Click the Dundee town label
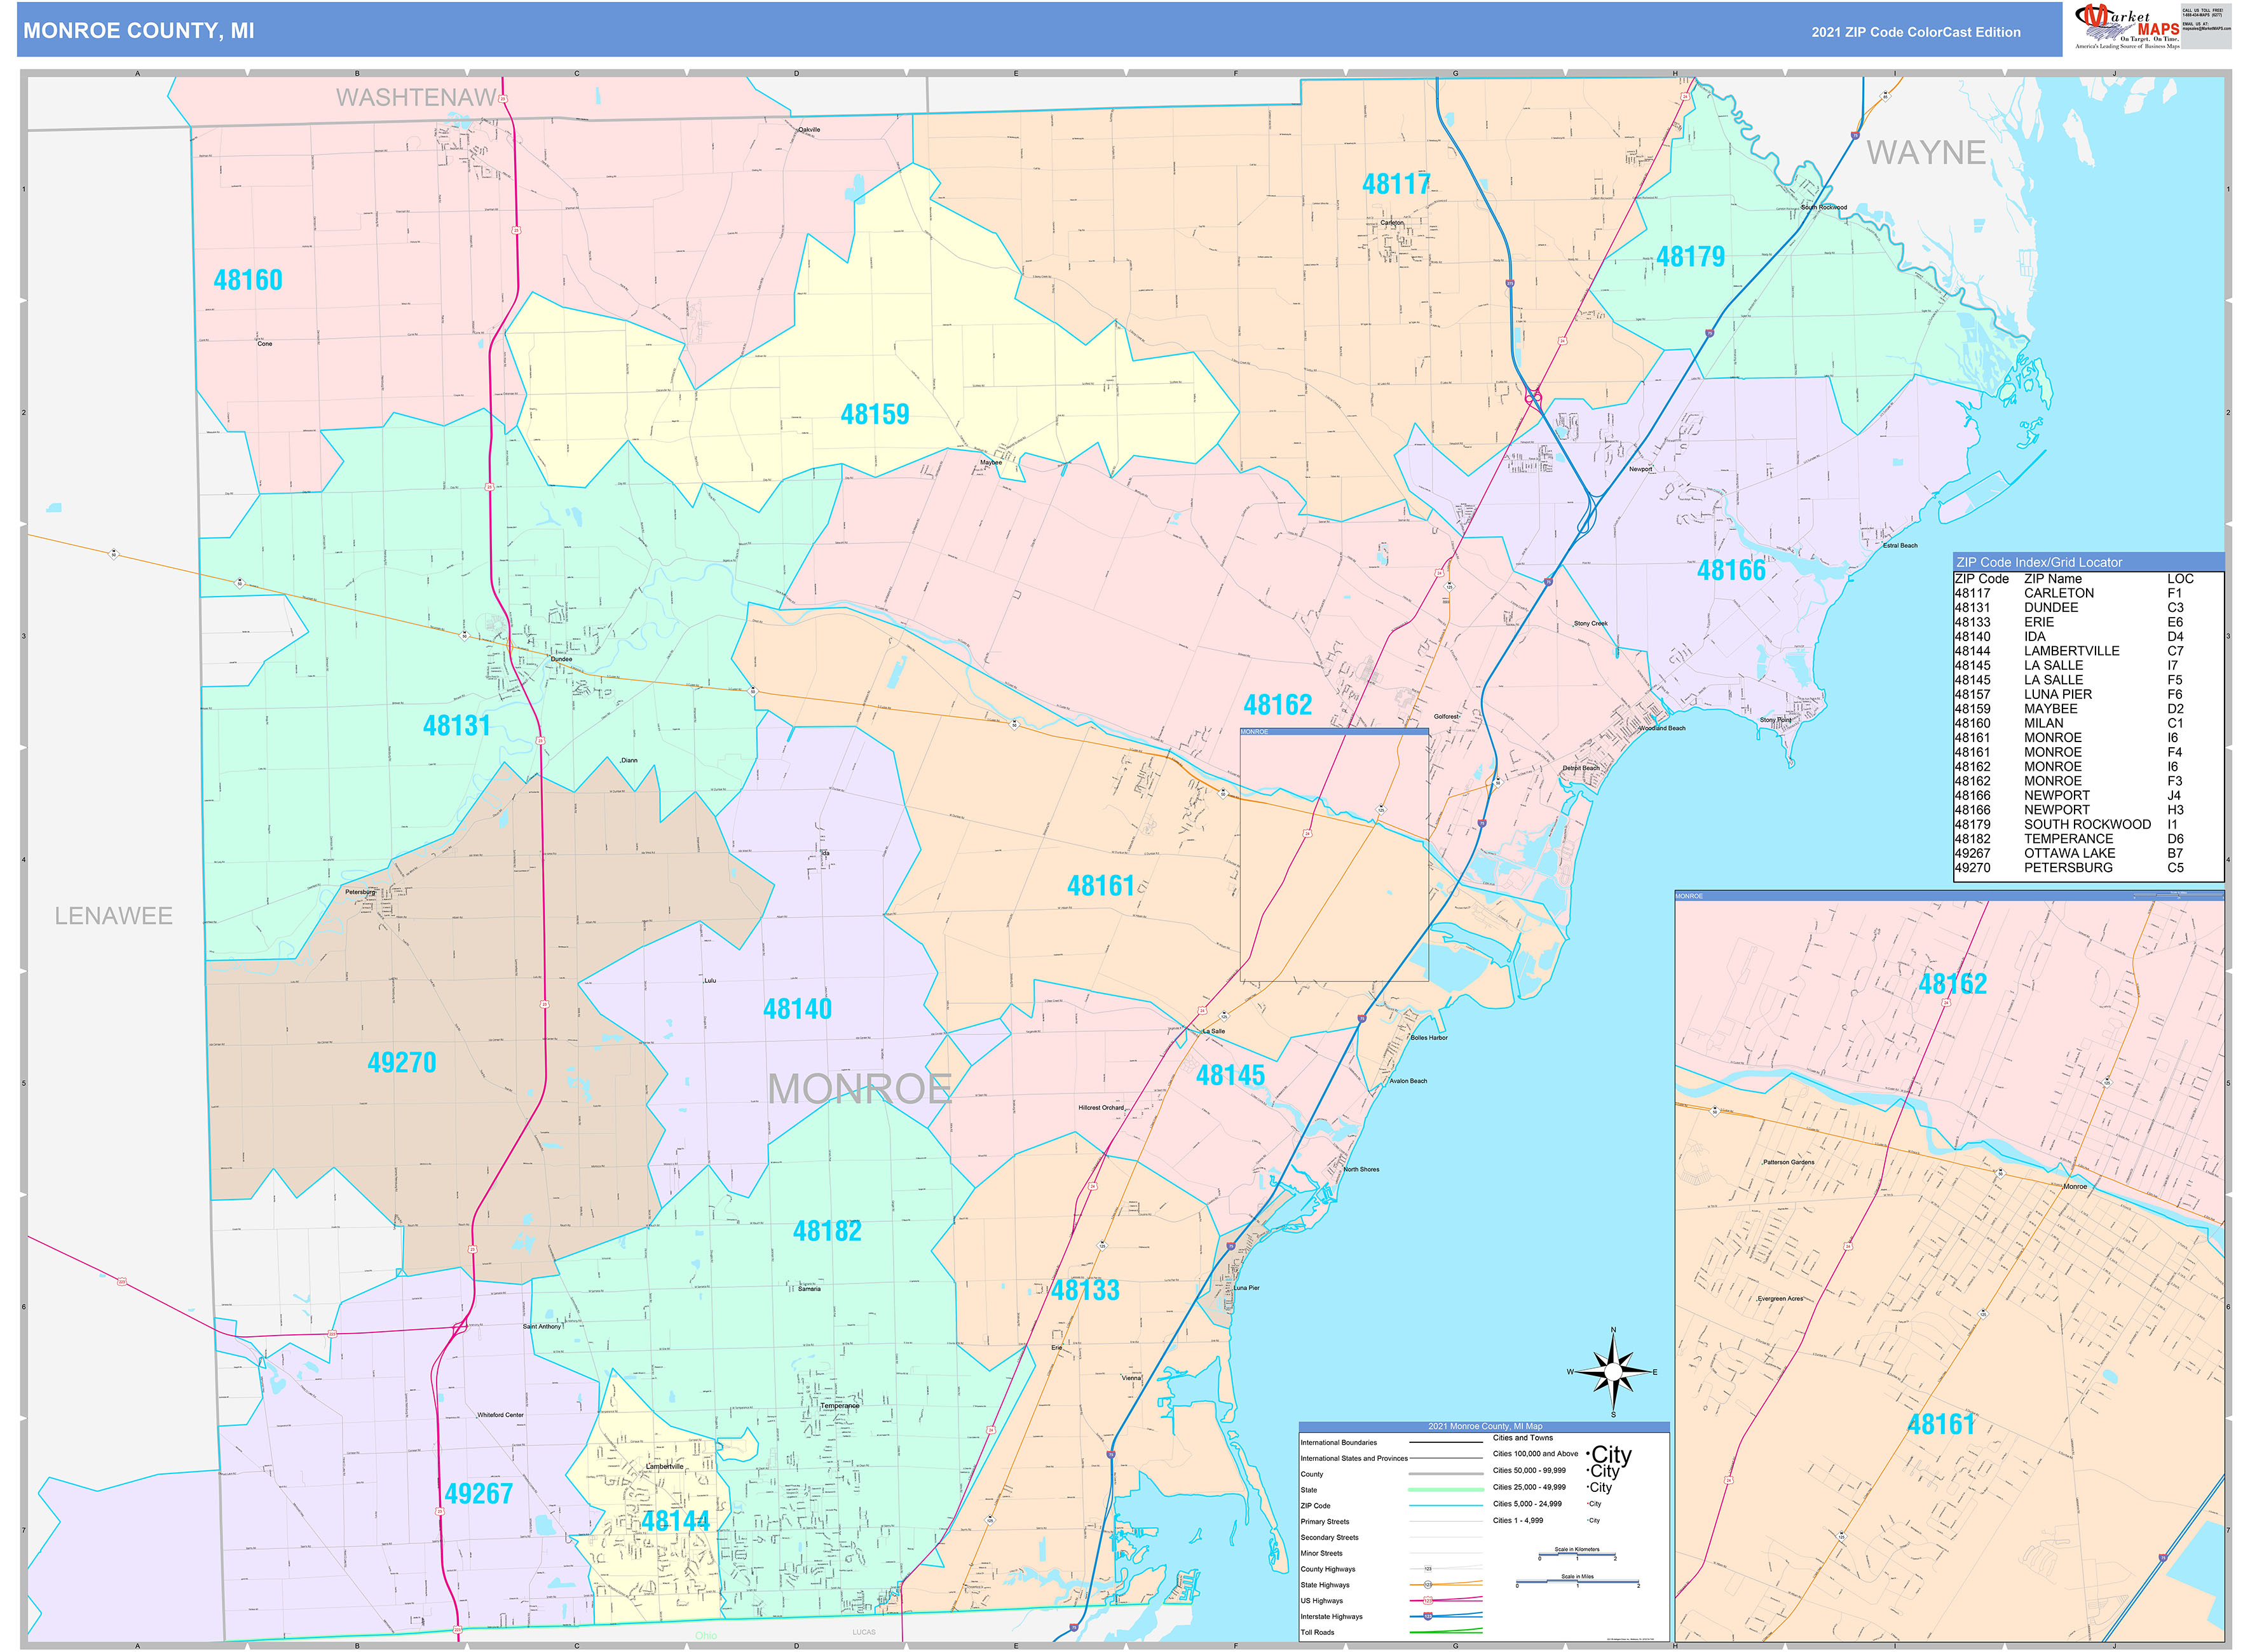The width and height of the screenshot is (2243, 1652). point(561,659)
